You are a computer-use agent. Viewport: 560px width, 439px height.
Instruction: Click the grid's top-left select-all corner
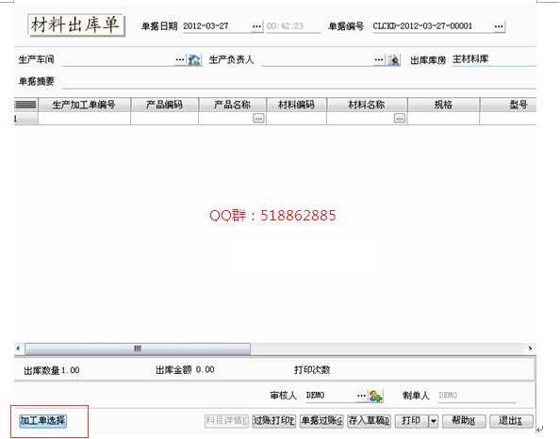pyautogui.click(x=25, y=105)
